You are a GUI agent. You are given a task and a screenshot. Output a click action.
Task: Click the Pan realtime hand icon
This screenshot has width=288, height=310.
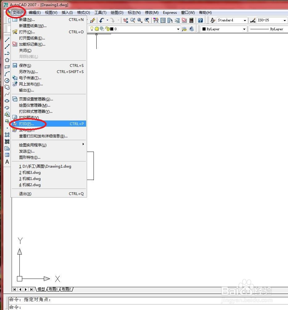(125, 20)
